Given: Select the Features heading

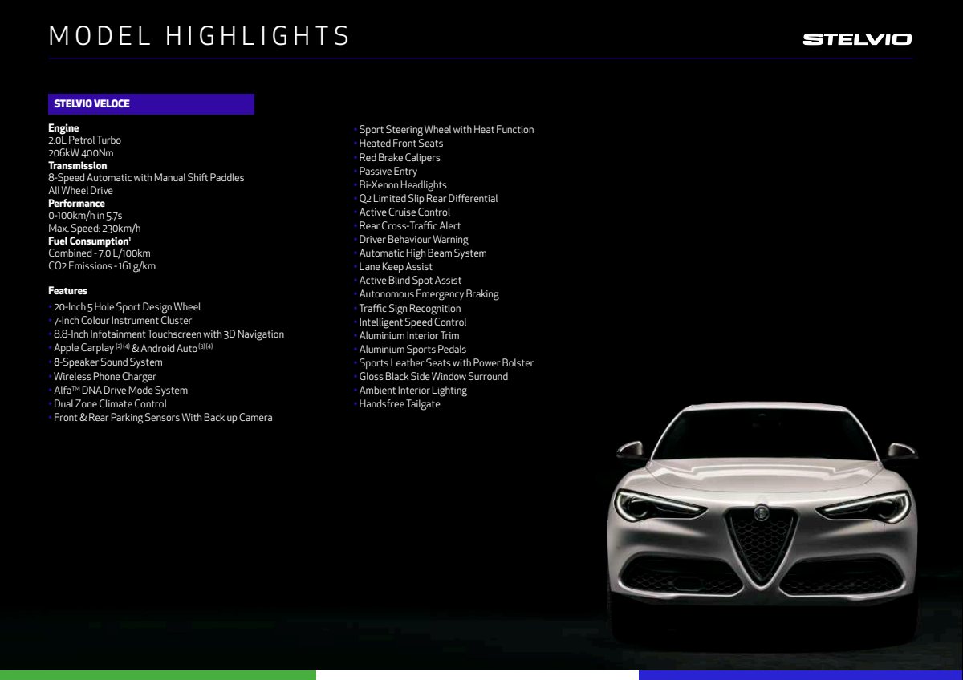Looking at the screenshot, I should (x=67, y=291).
